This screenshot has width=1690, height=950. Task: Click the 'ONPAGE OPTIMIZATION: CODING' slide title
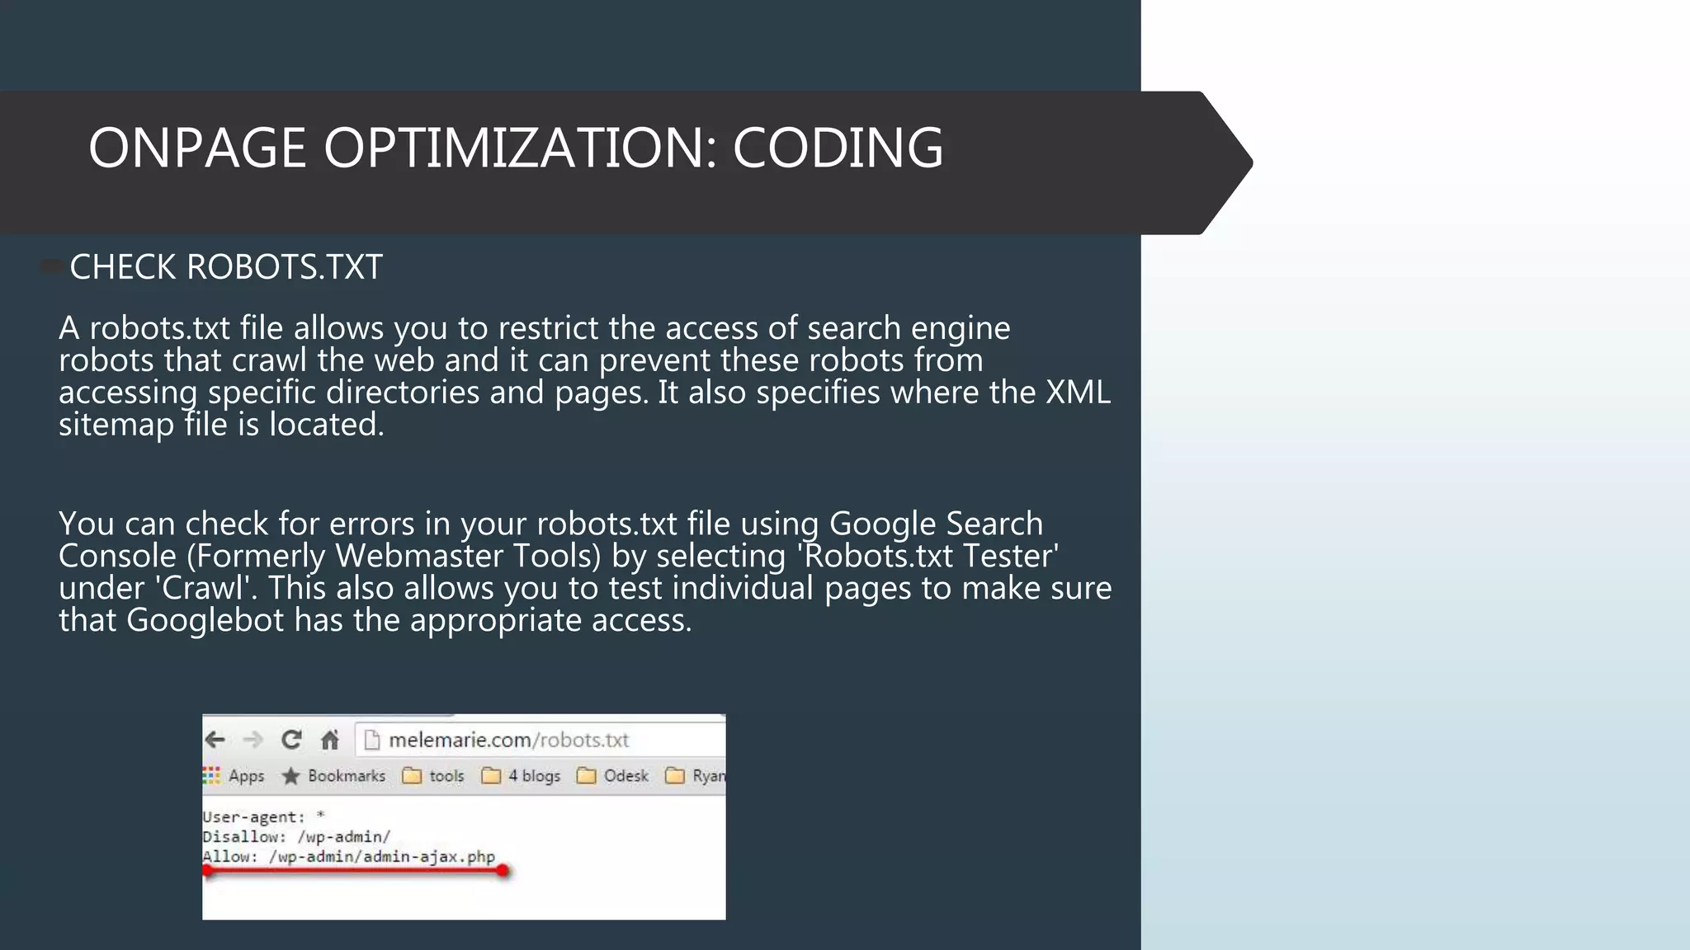(516, 148)
